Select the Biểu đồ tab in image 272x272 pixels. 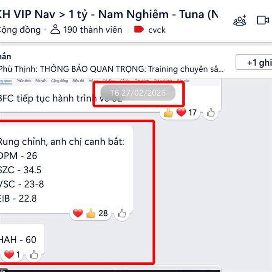[78, 81]
